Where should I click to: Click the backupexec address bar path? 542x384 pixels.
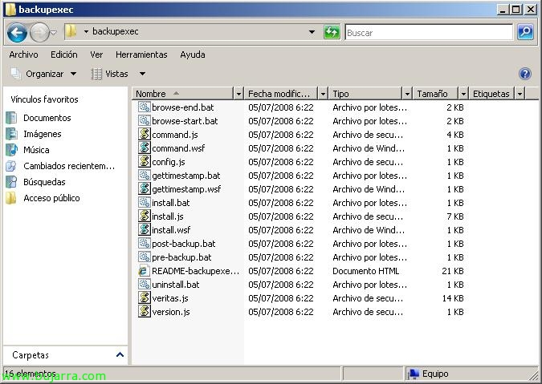(x=116, y=31)
